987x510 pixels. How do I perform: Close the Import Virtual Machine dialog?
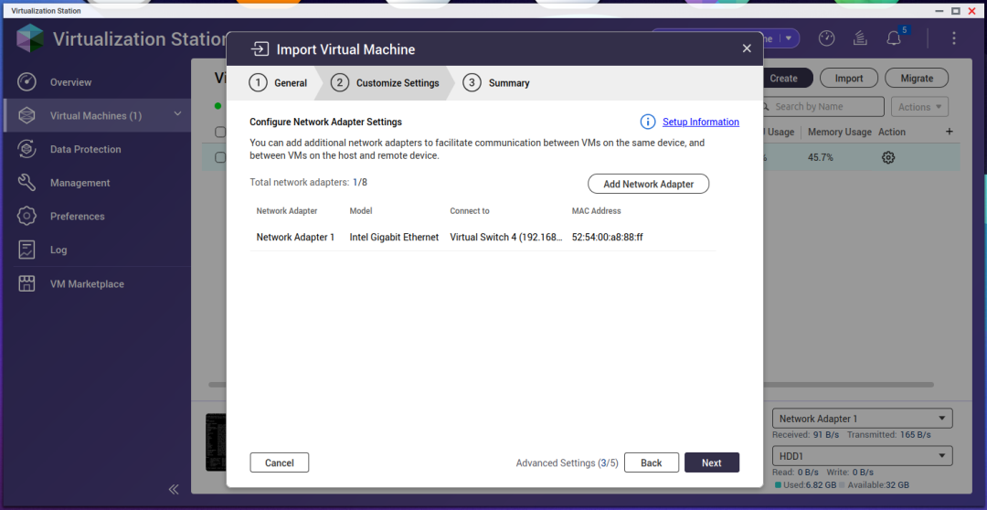tap(747, 48)
